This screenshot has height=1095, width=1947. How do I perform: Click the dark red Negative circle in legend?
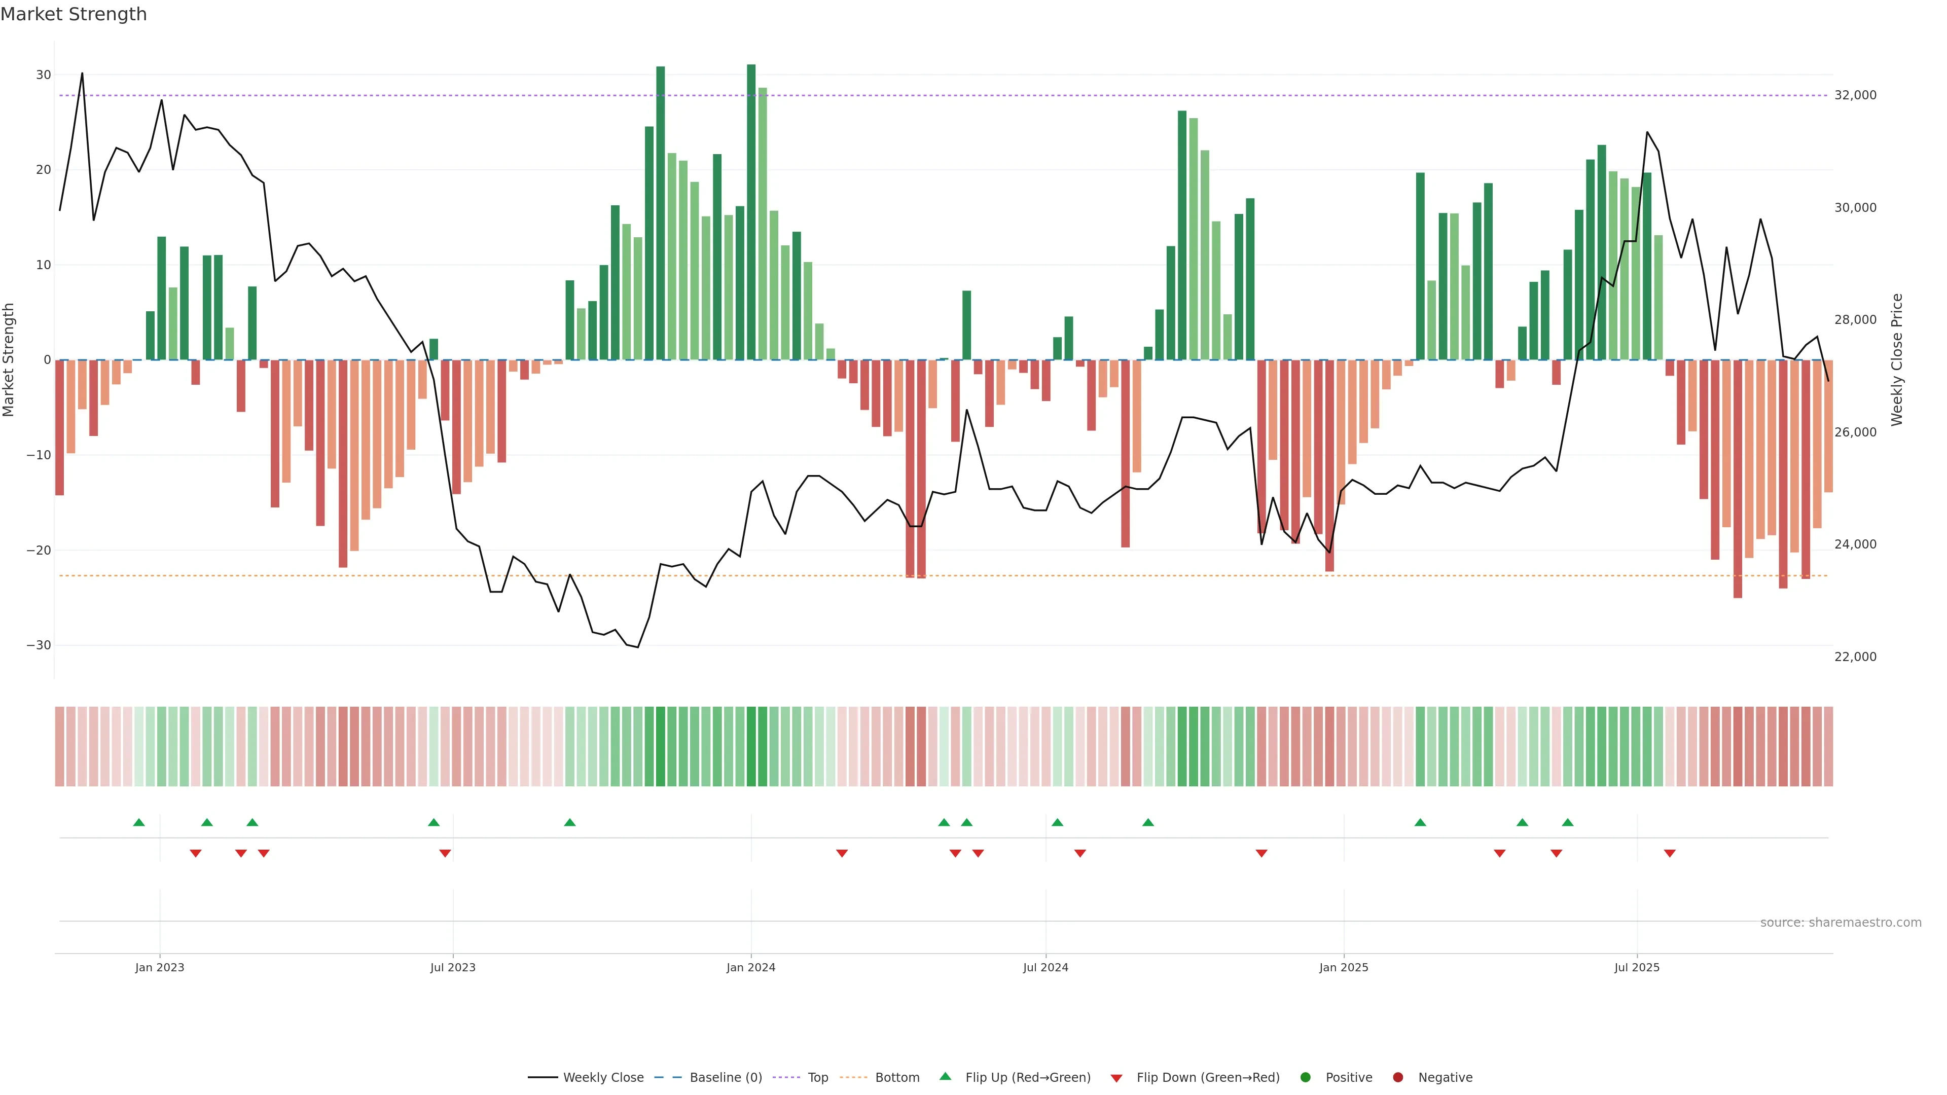click(1397, 1077)
